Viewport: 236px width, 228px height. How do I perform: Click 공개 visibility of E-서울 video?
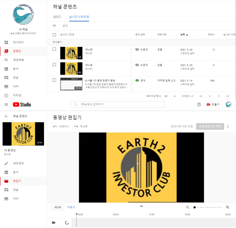click(140, 80)
